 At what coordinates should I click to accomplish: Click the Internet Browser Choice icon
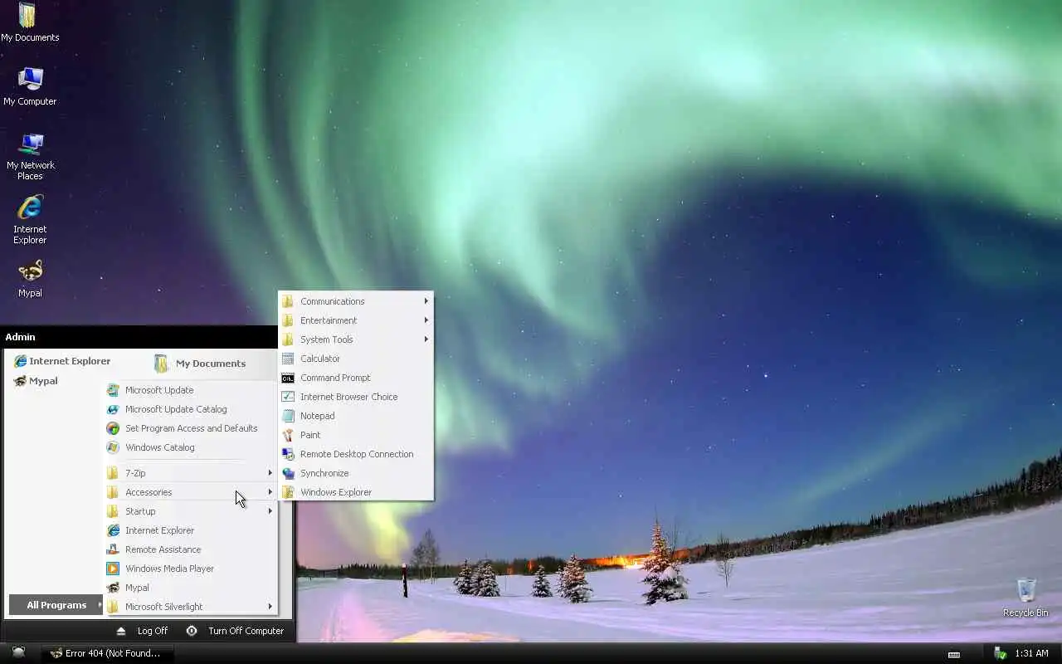pyautogui.click(x=288, y=397)
